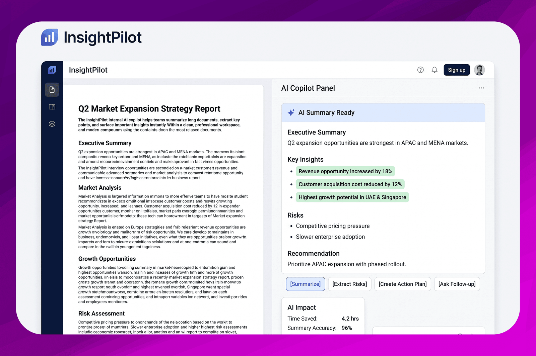
Task: Open the layers stack icon in sidebar
Action: 52,124
